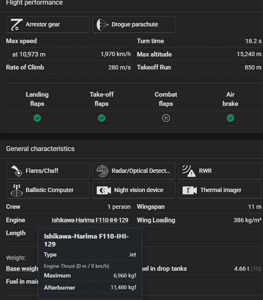
Task: Click the green check under Take-off flaps
Action: point(102,118)
